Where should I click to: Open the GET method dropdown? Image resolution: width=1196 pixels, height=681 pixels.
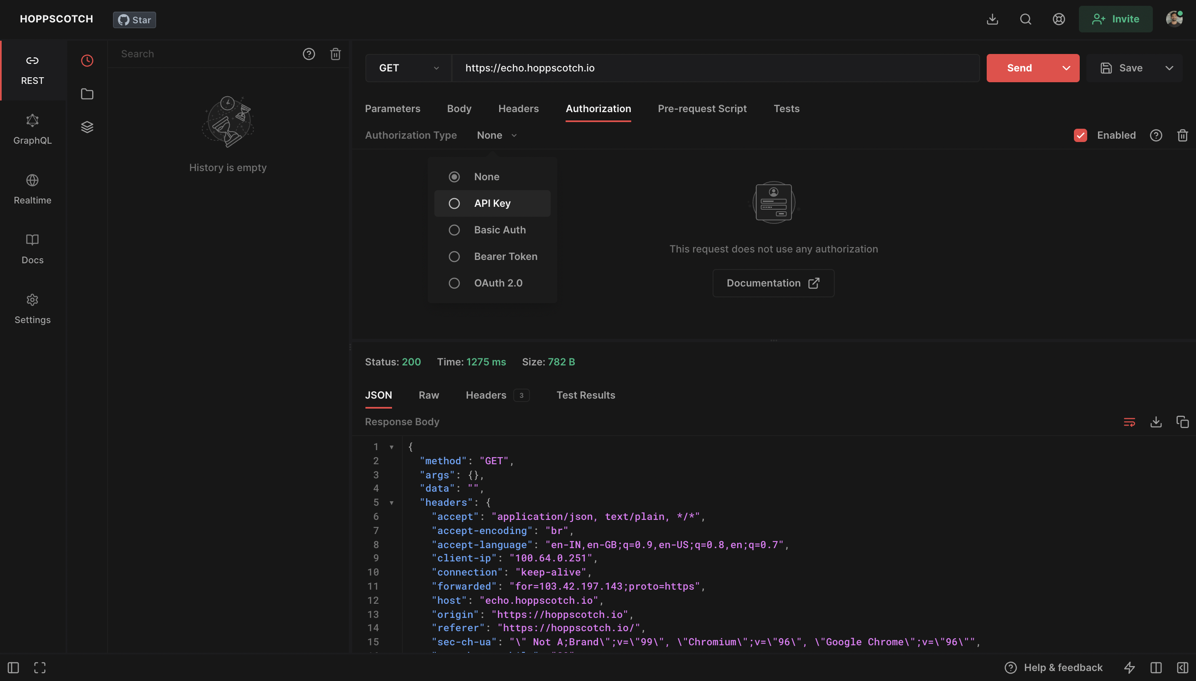click(407, 68)
